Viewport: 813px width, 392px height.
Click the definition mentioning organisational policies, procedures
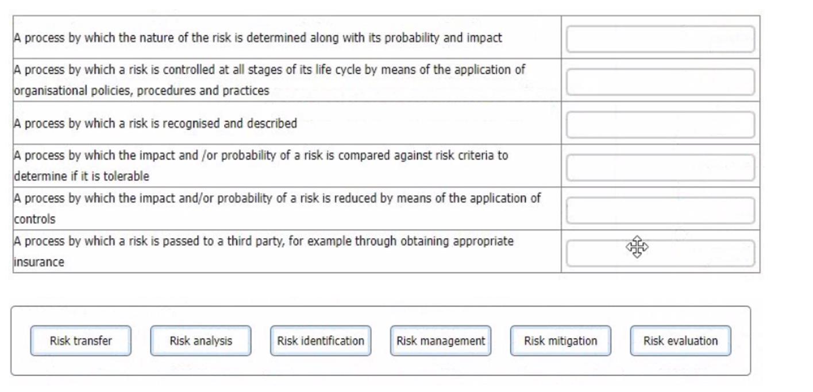(269, 80)
